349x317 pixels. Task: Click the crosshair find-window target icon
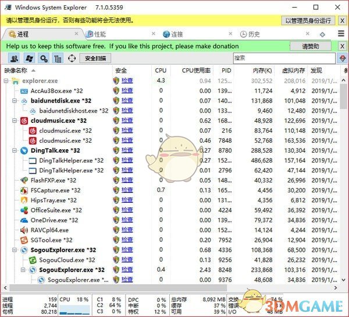point(72,58)
